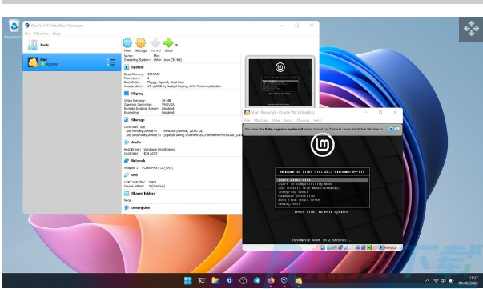Image resolution: width=483 pixels, height=289 pixels.
Task: Open View menu in the Mint VM window
Action: tap(276, 120)
